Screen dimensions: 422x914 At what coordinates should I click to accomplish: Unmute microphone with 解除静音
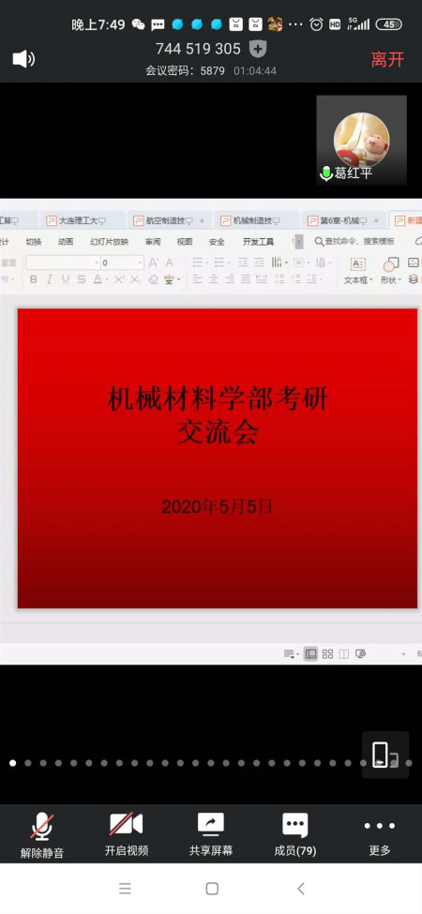click(42, 834)
